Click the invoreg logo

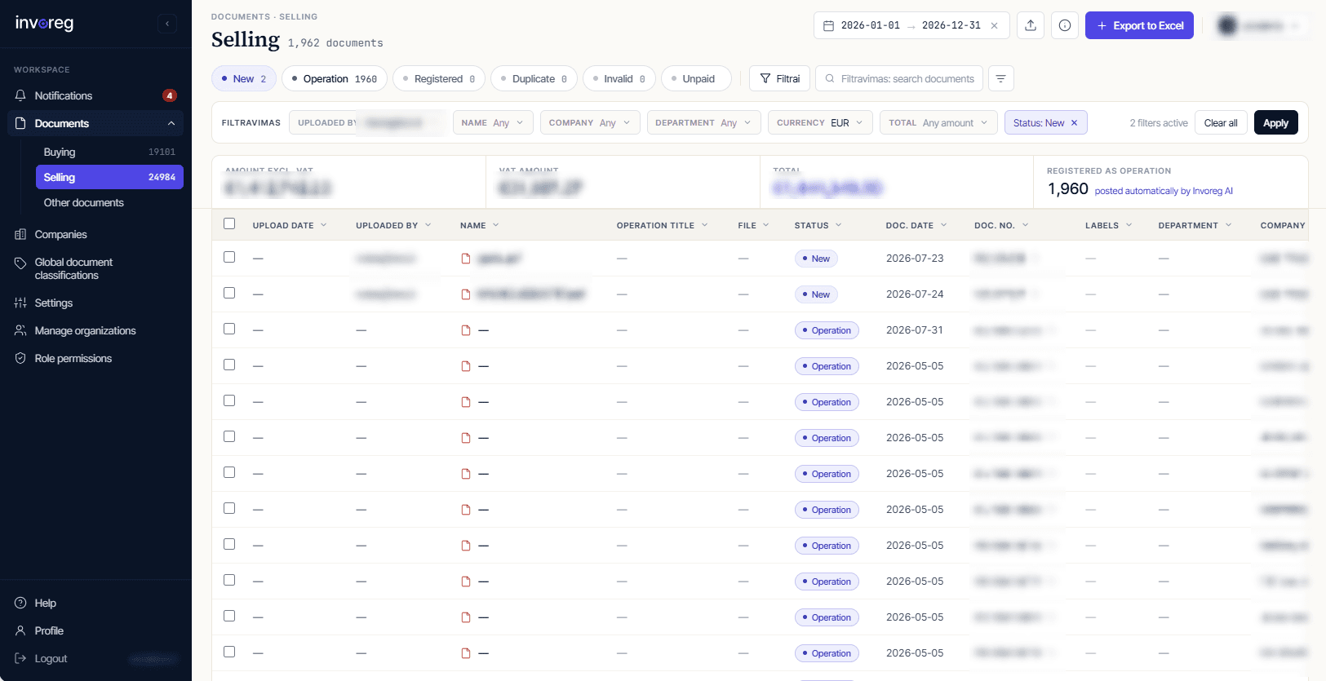coord(44,23)
